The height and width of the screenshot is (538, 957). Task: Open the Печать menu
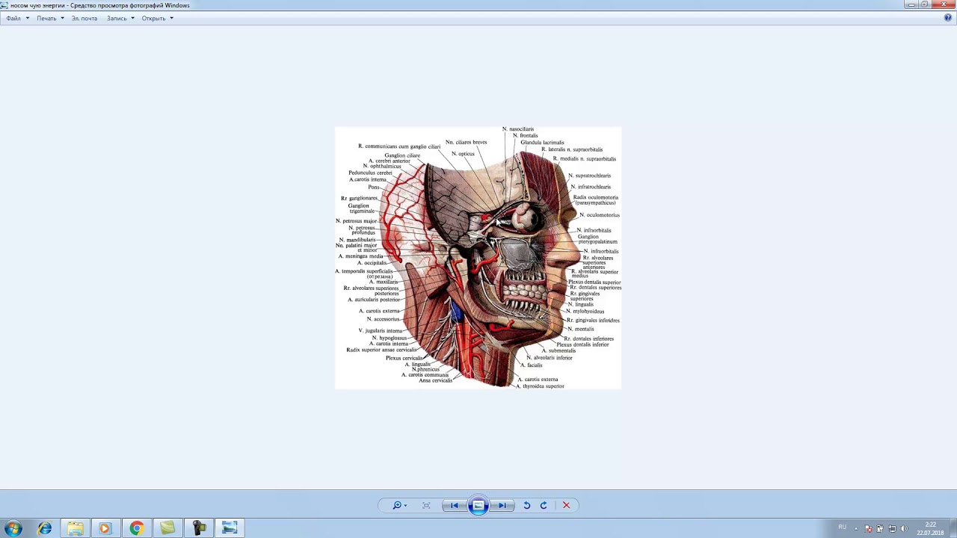pyautogui.click(x=50, y=18)
